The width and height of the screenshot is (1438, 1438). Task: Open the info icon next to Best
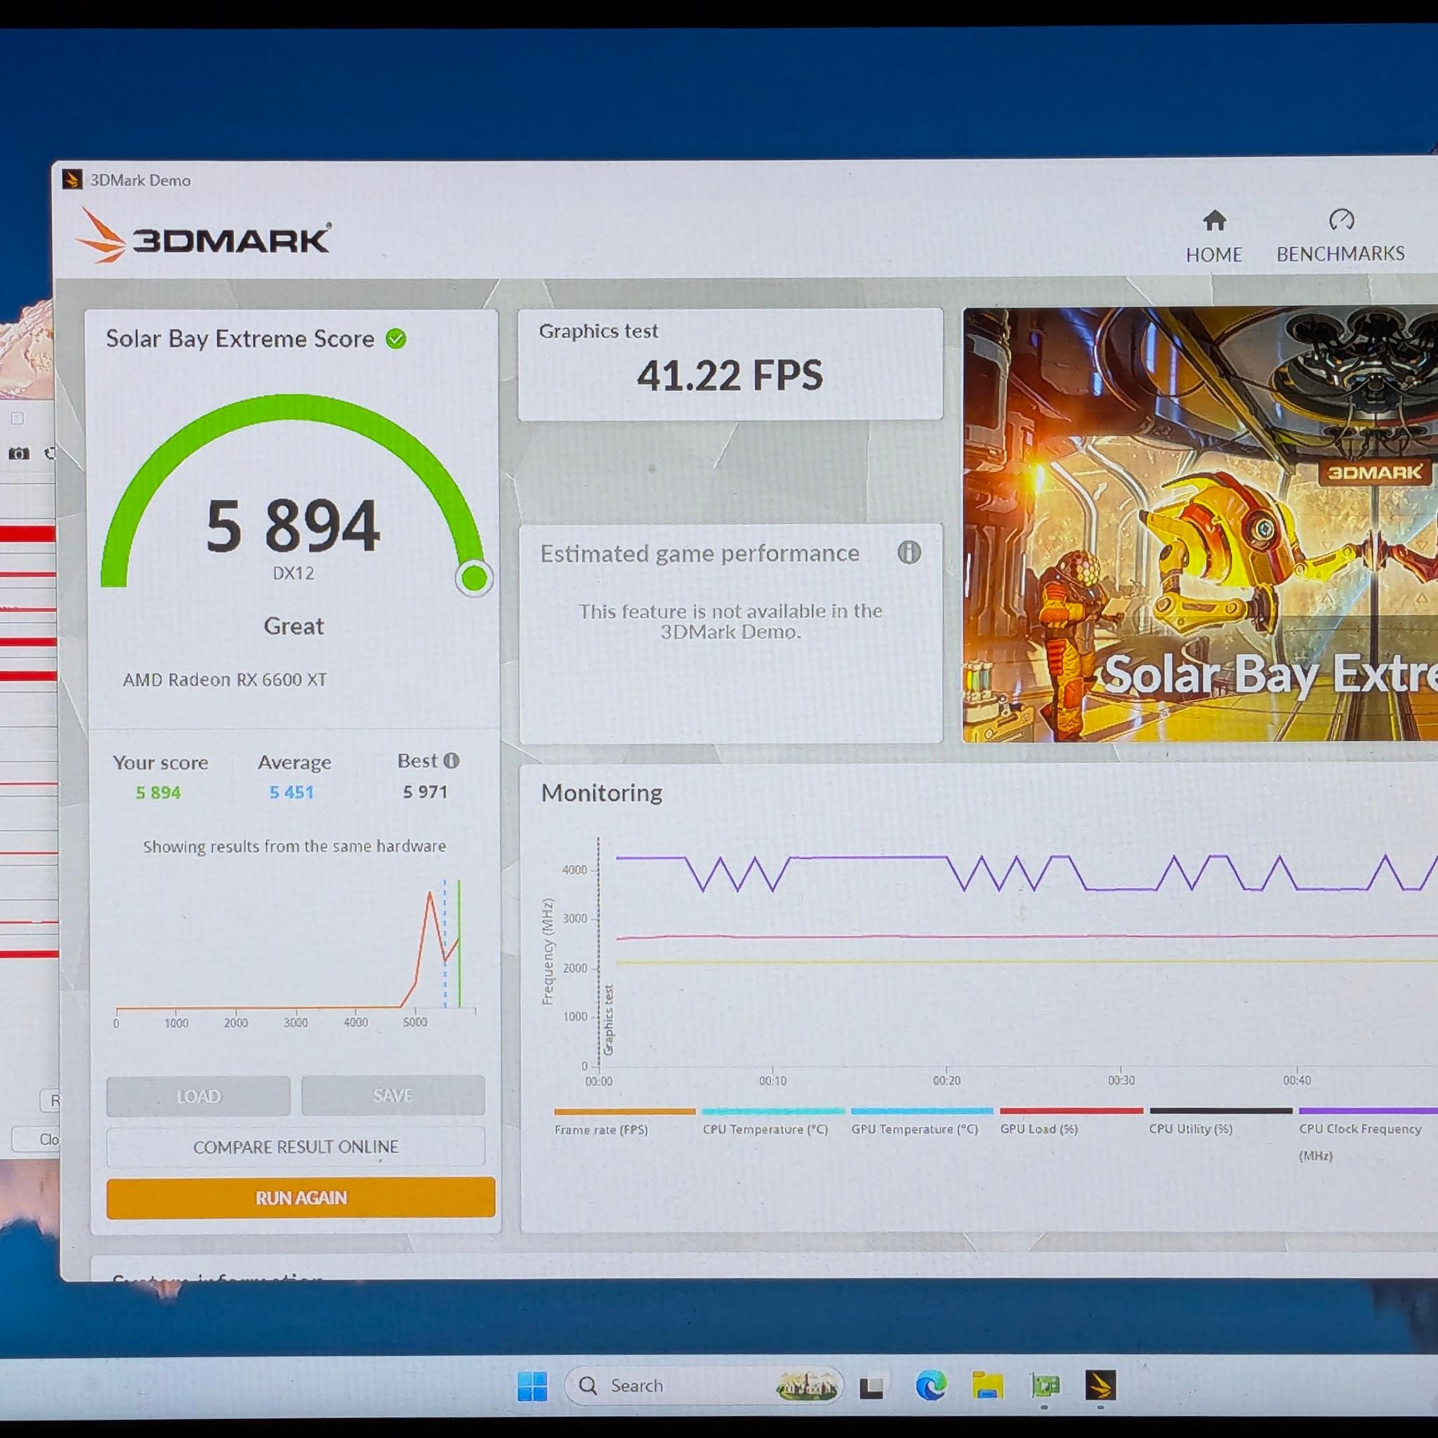click(x=451, y=760)
